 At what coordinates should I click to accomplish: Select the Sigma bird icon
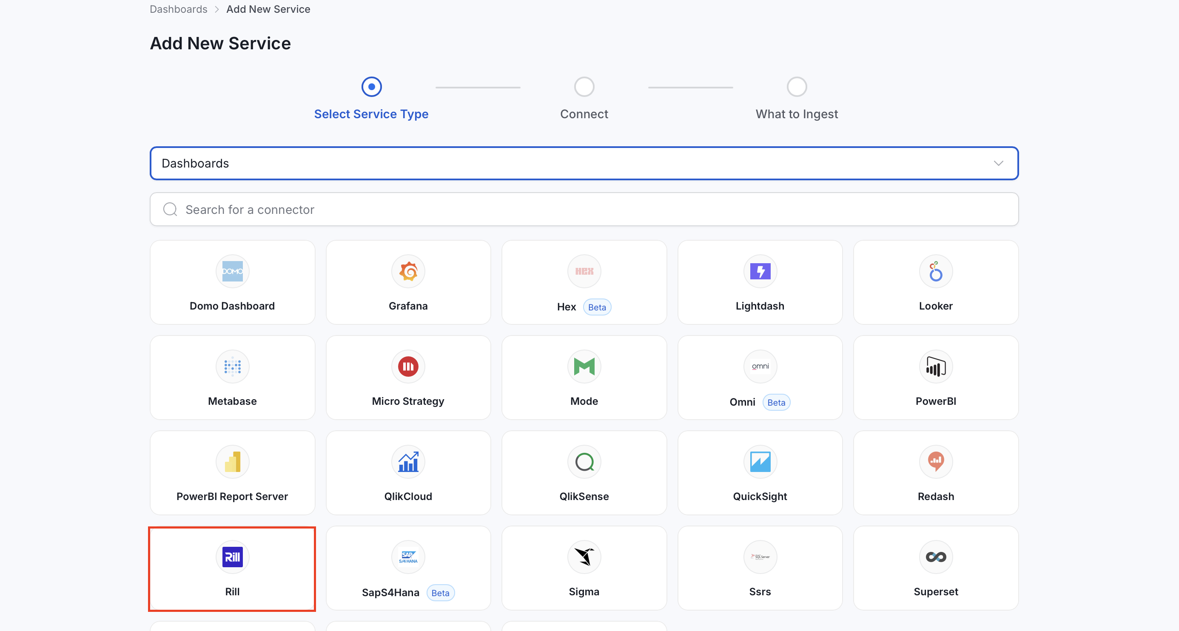[x=584, y=557]
